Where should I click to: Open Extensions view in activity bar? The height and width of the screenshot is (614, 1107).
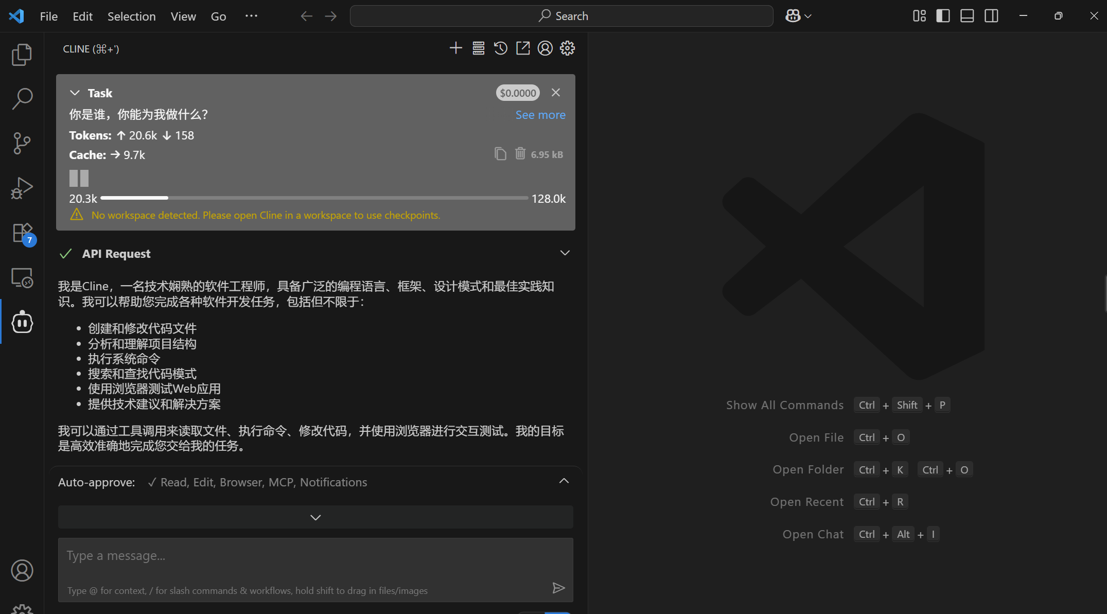tap(22, 233)
